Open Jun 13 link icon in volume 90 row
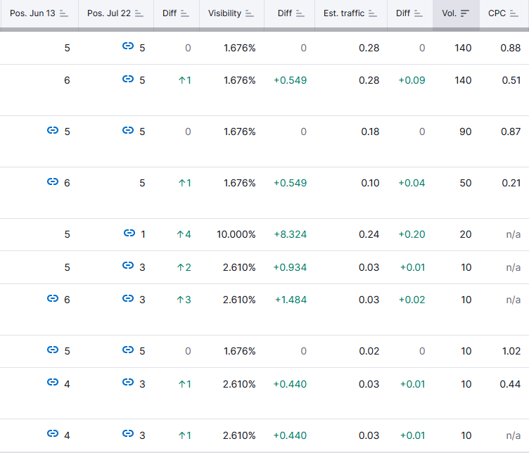This screenshot has width=529, height=453. click(x=53, y=130)
